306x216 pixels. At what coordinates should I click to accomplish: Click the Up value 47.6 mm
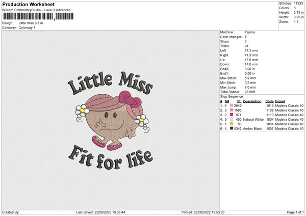251,60
